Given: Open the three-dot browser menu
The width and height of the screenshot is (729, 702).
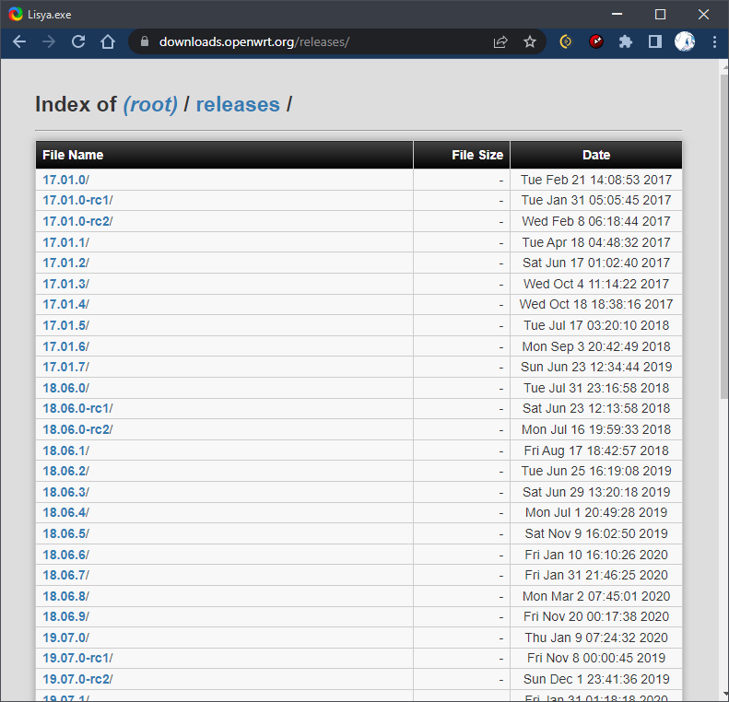Looking at the screenshot, I should pyautogui.click(x=714, y=41).
